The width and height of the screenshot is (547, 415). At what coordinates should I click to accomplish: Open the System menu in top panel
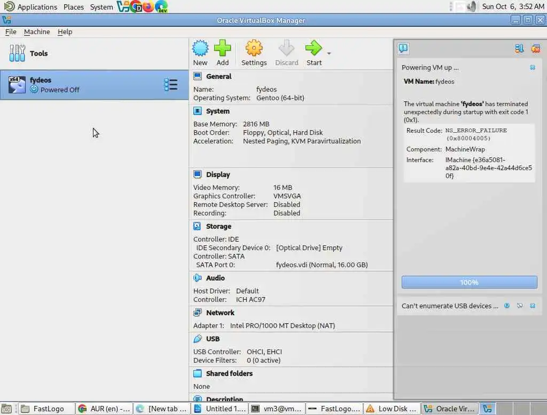click(101, 7)
